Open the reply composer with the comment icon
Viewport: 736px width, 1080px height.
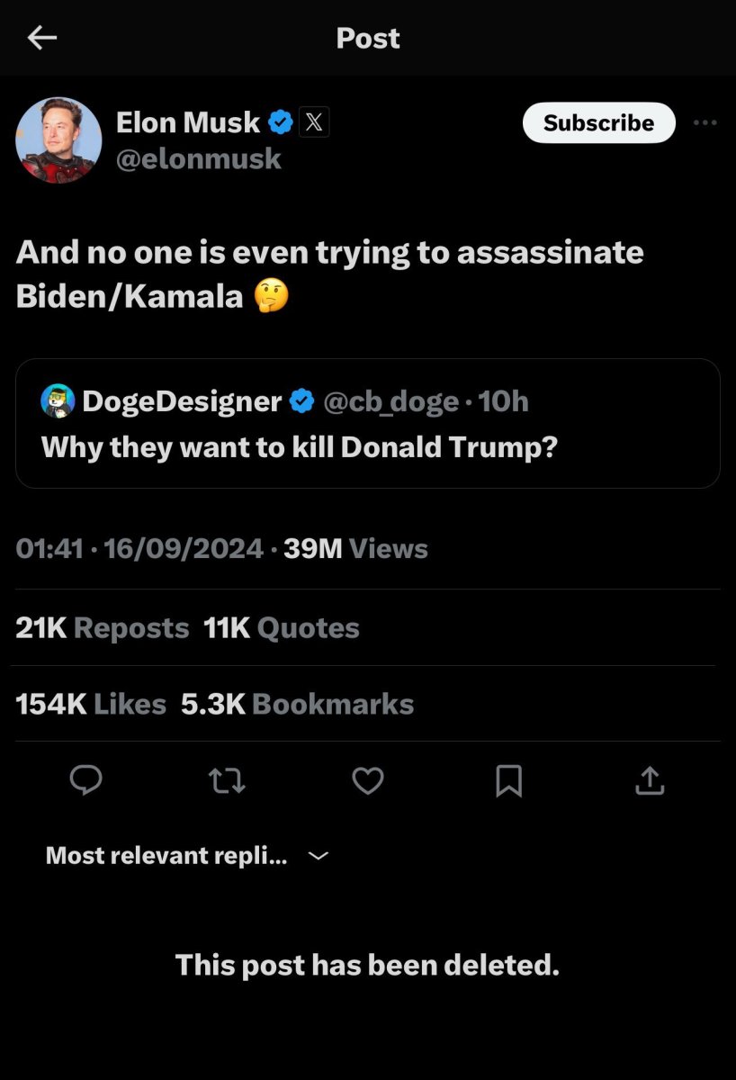coord(85,781)
